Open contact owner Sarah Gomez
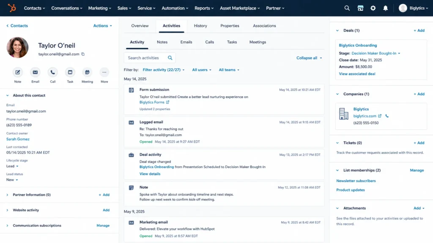433x243 pixels. click(18, 139)
